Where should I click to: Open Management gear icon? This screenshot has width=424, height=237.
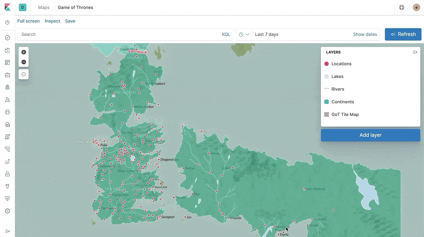tap(7, 211)
